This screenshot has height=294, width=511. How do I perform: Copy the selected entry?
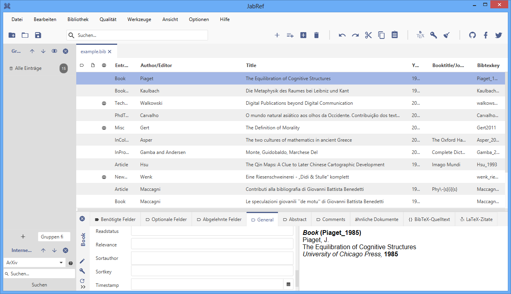(382, 35)
